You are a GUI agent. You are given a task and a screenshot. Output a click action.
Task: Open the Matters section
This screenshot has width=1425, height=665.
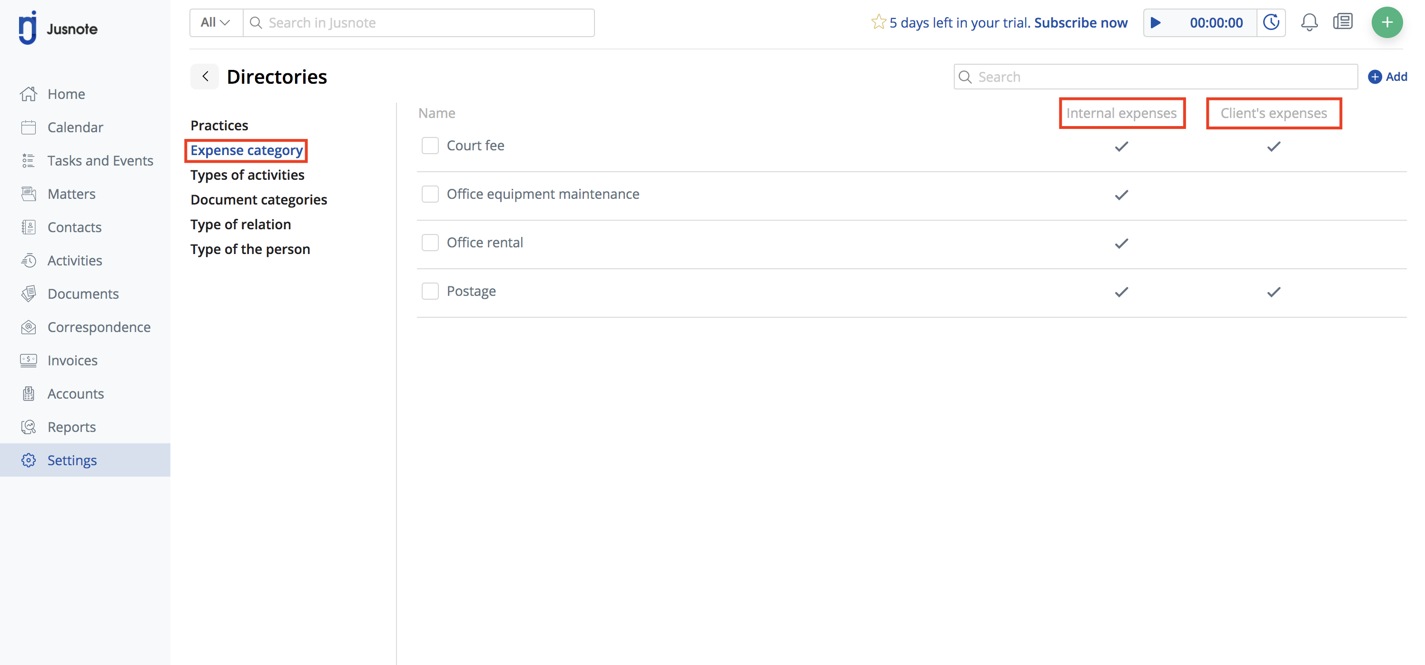71,194
